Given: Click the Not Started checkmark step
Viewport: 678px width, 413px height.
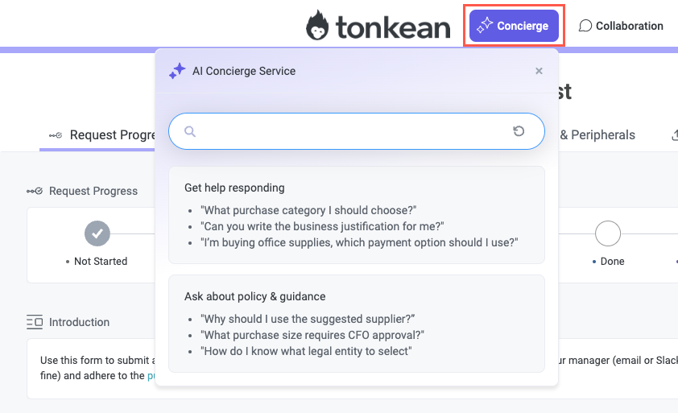Looking at the screenshot, I should (x=97, y=233).
